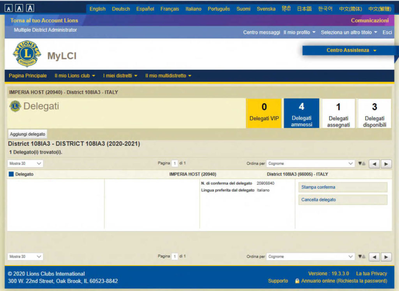
Task: Click the MyLCI title text
Action: pos(62,56)
